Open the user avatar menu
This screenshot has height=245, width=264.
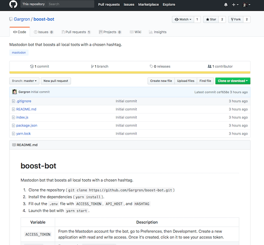(x=247, y=5)
